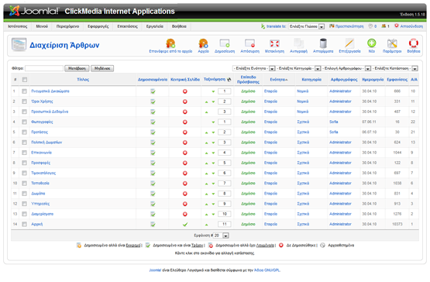Click the lifebuoy Help (Βοήθεια) toolbar icon

point(413,43)
